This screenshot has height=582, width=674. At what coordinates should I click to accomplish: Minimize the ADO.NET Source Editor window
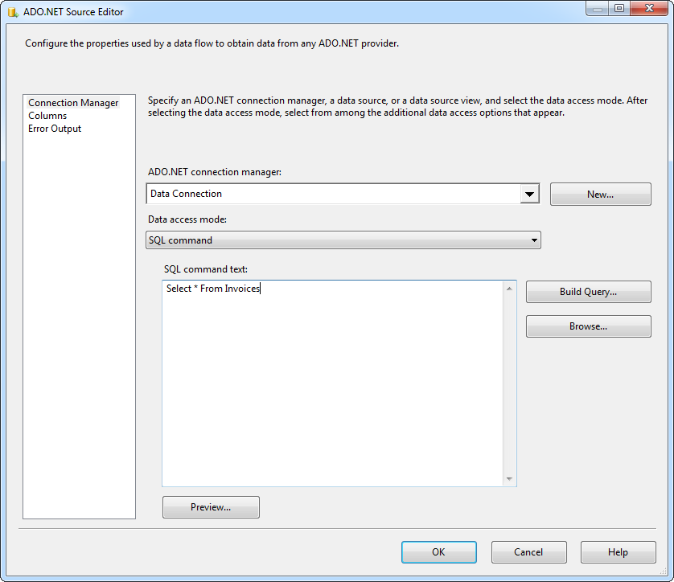pos(598,9)
